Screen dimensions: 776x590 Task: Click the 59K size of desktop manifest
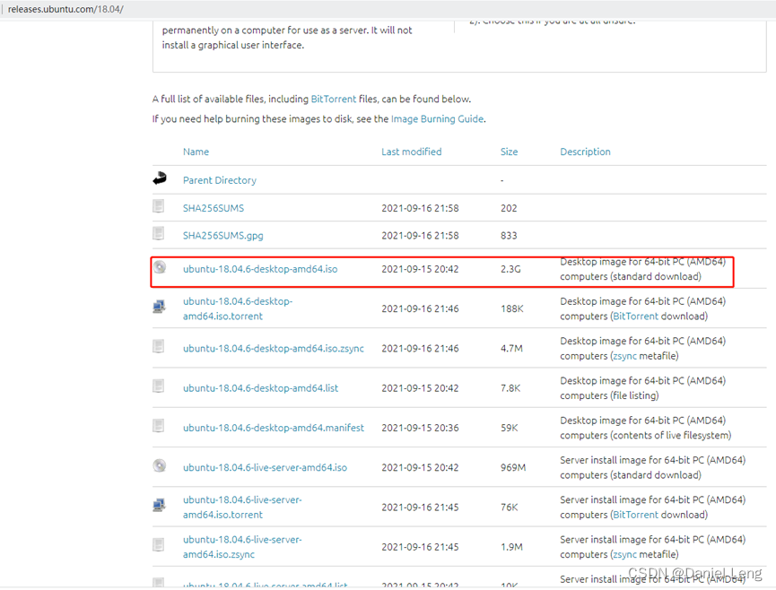pyautogui.click(x=509, y=428)
